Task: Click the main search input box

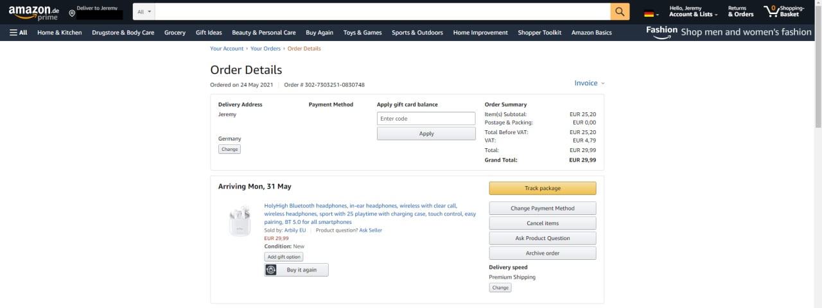Action: point(382,12)
